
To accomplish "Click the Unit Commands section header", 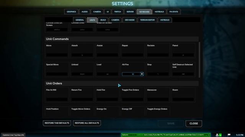I will coord(122,39).
